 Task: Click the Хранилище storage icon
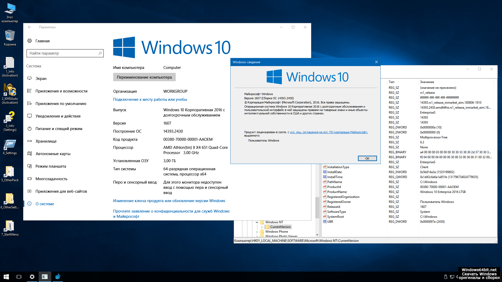point(30,141)
